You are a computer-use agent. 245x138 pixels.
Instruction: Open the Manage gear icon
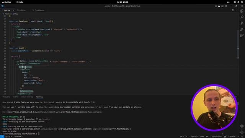pos(242,132)
